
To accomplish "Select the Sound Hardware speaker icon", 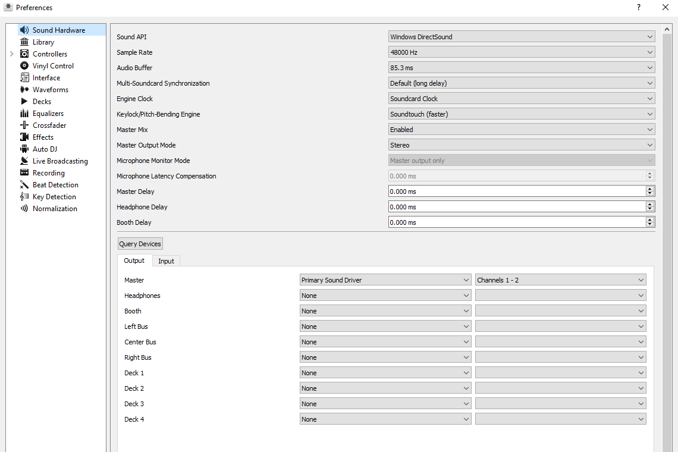I will coord(24,29).
